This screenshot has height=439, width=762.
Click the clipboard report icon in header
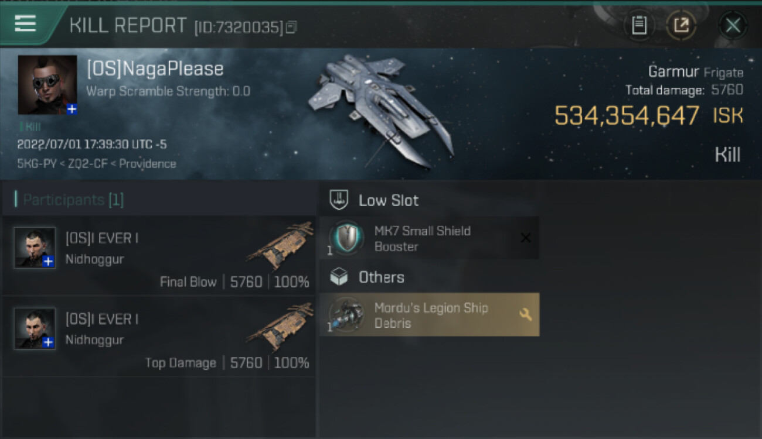click(639, 25)
